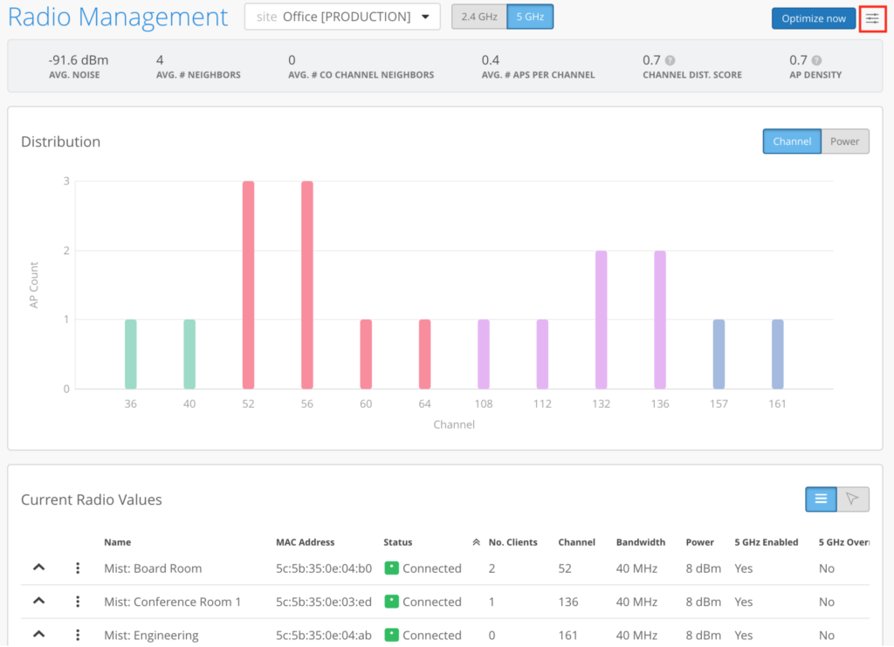Open the three-dot menu for Mist: Board Room
The height and width of the screenshot is (647, 894).
click(x=78, y=568)
